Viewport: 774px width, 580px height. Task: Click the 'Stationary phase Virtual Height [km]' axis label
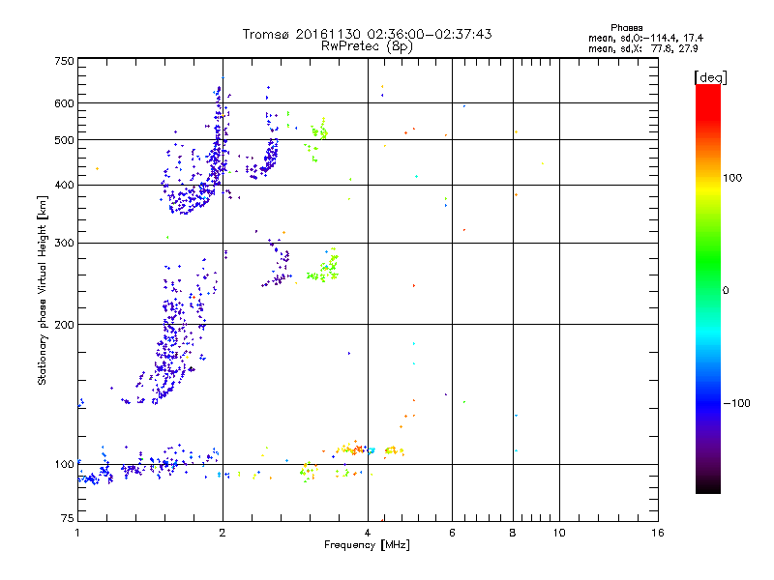43,291
